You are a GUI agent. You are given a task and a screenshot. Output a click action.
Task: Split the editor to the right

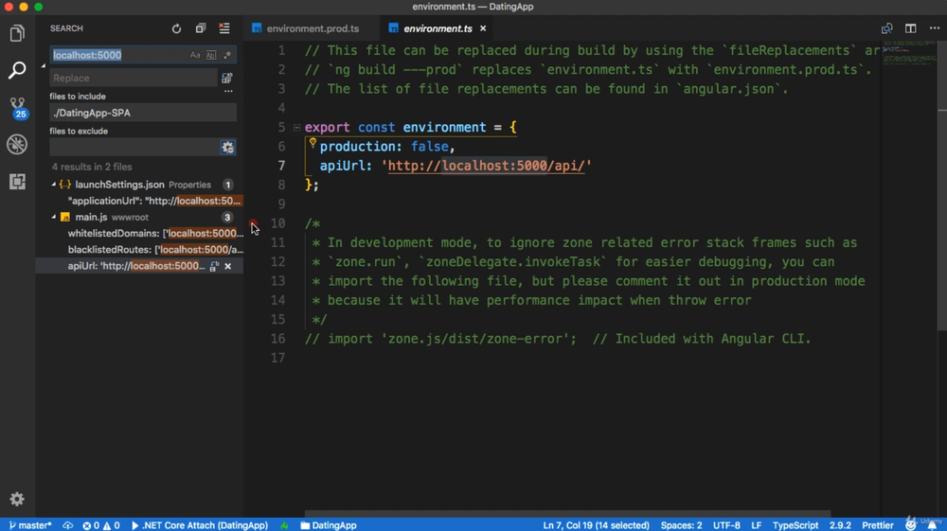tap(911, 28)
